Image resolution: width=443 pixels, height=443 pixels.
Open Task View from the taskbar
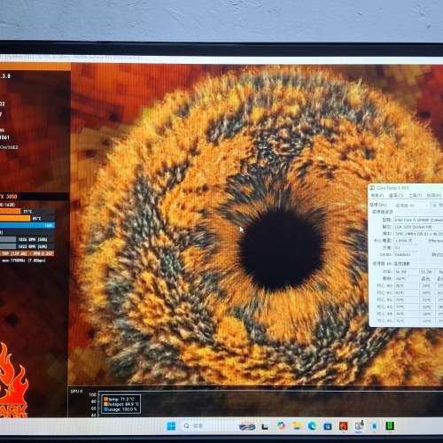(265, 426)
